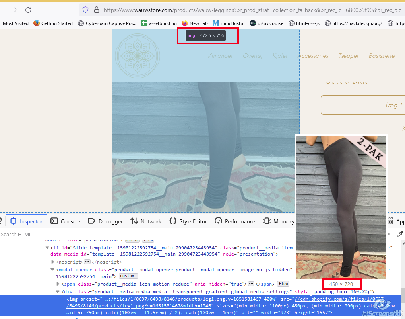Collapse the li Slide-template node

[x=47, y=248]
